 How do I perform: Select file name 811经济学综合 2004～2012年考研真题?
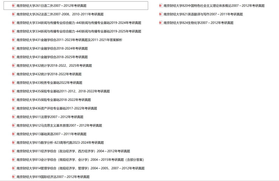73,151
